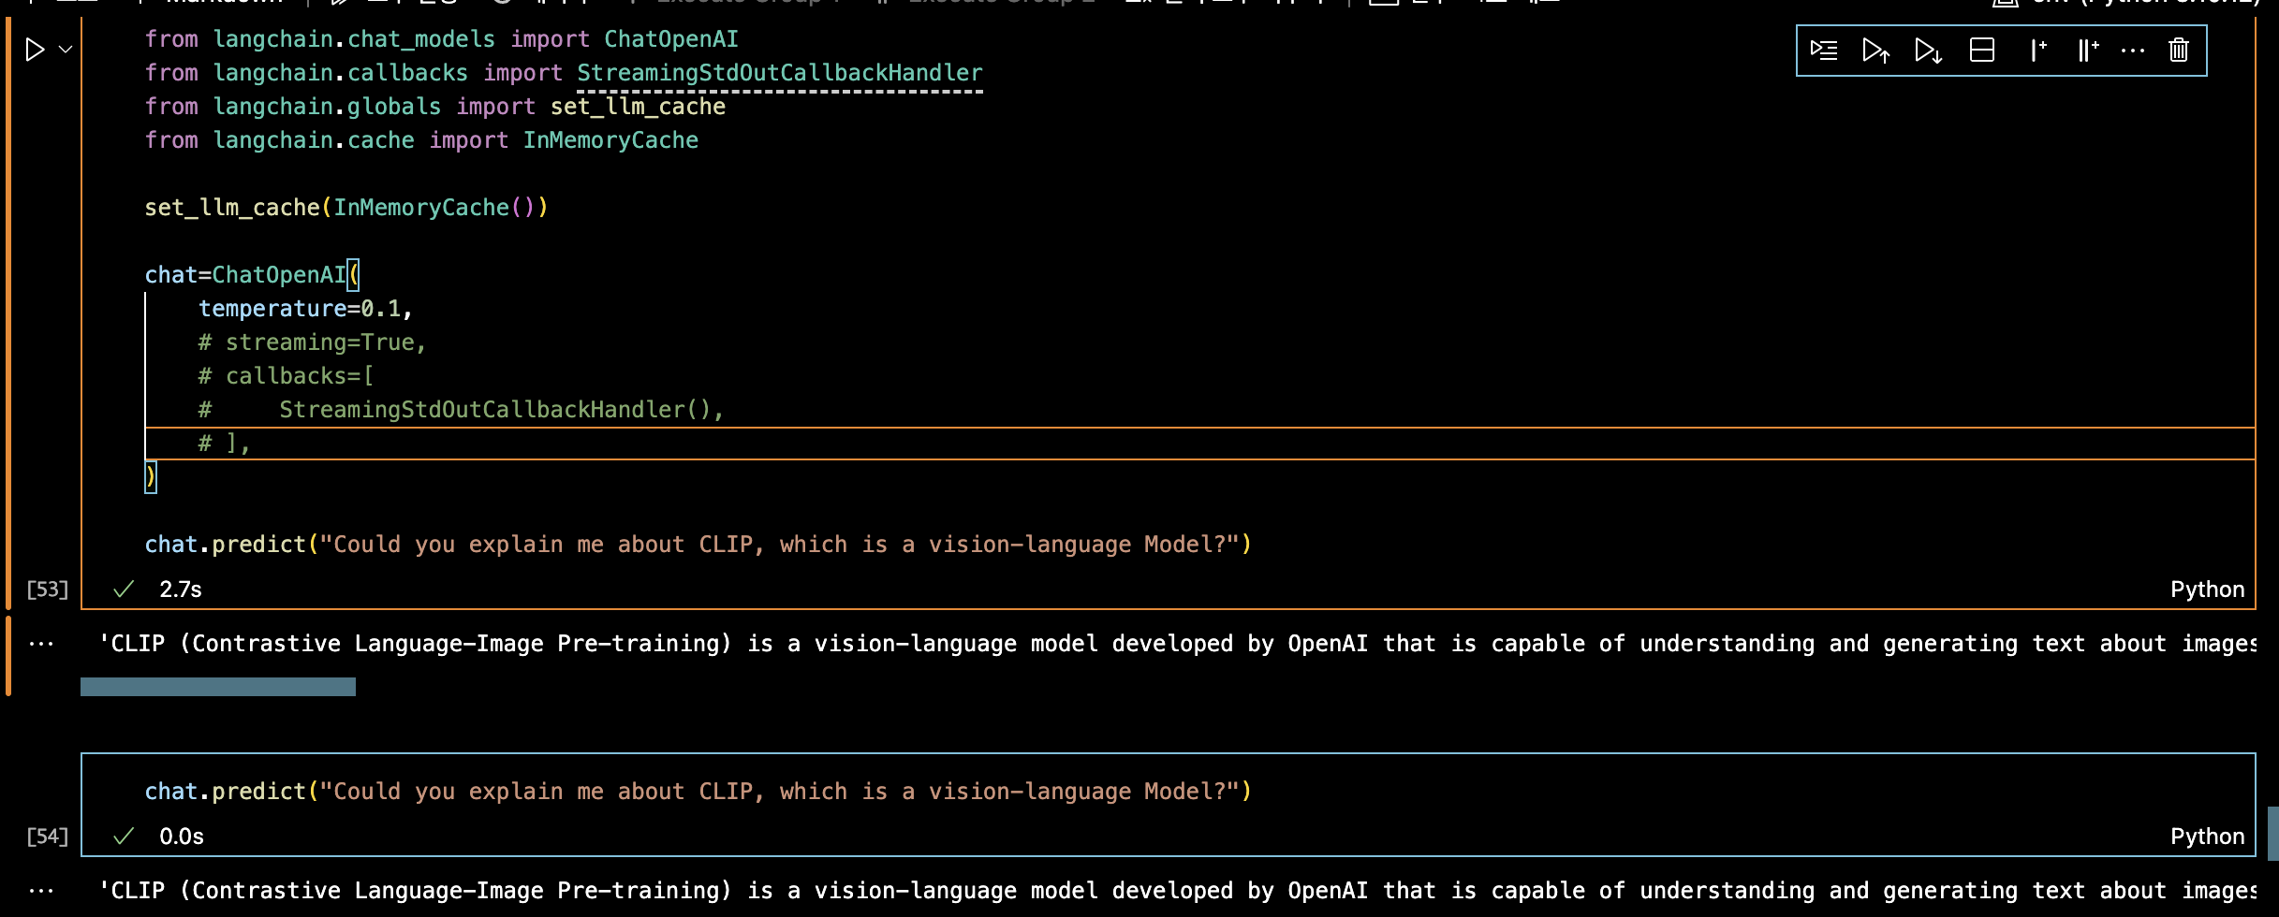2279x917 pixels.
Task: Place cursor in cell 54 chat.predict line
Action: (697, 792)
